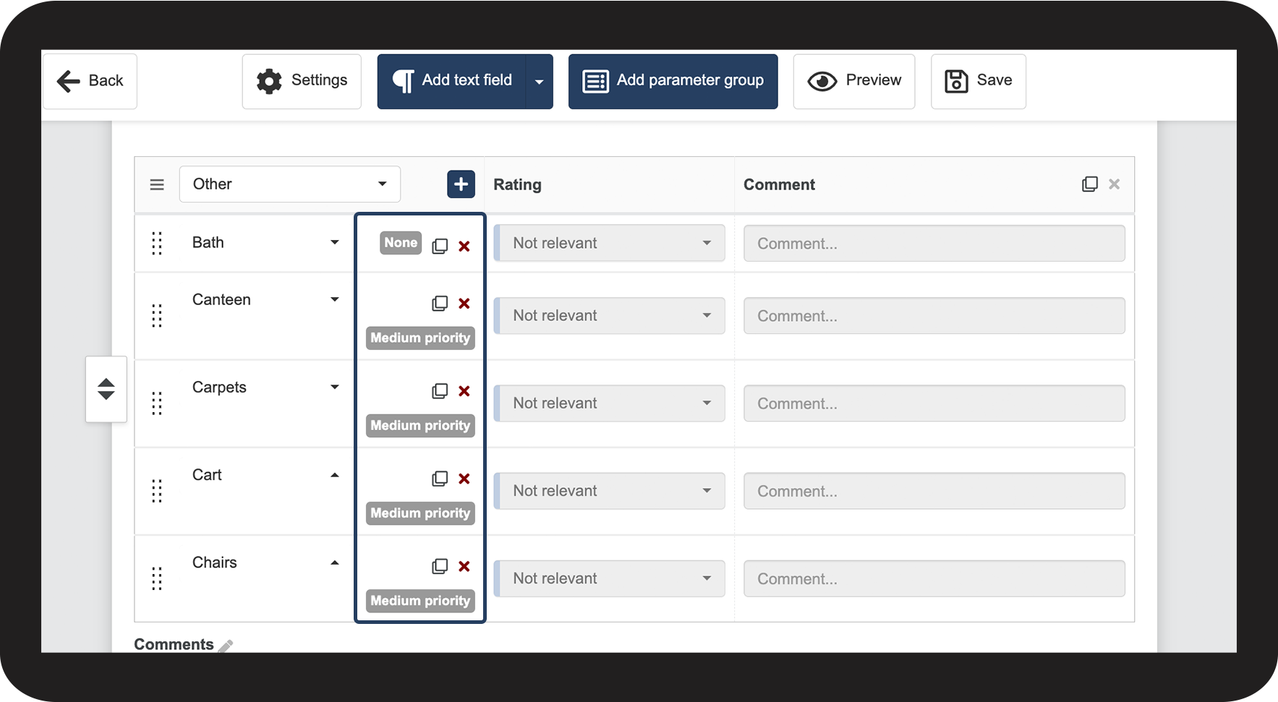
Task: Copy the entire Other parameter group
Action: 1089,184
